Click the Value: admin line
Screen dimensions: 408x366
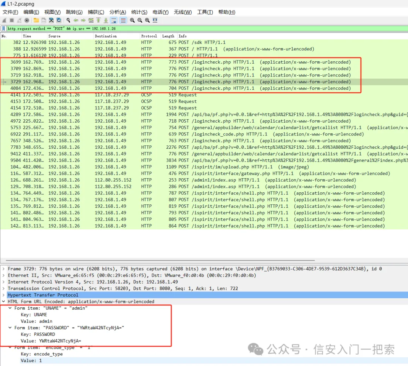36,321
